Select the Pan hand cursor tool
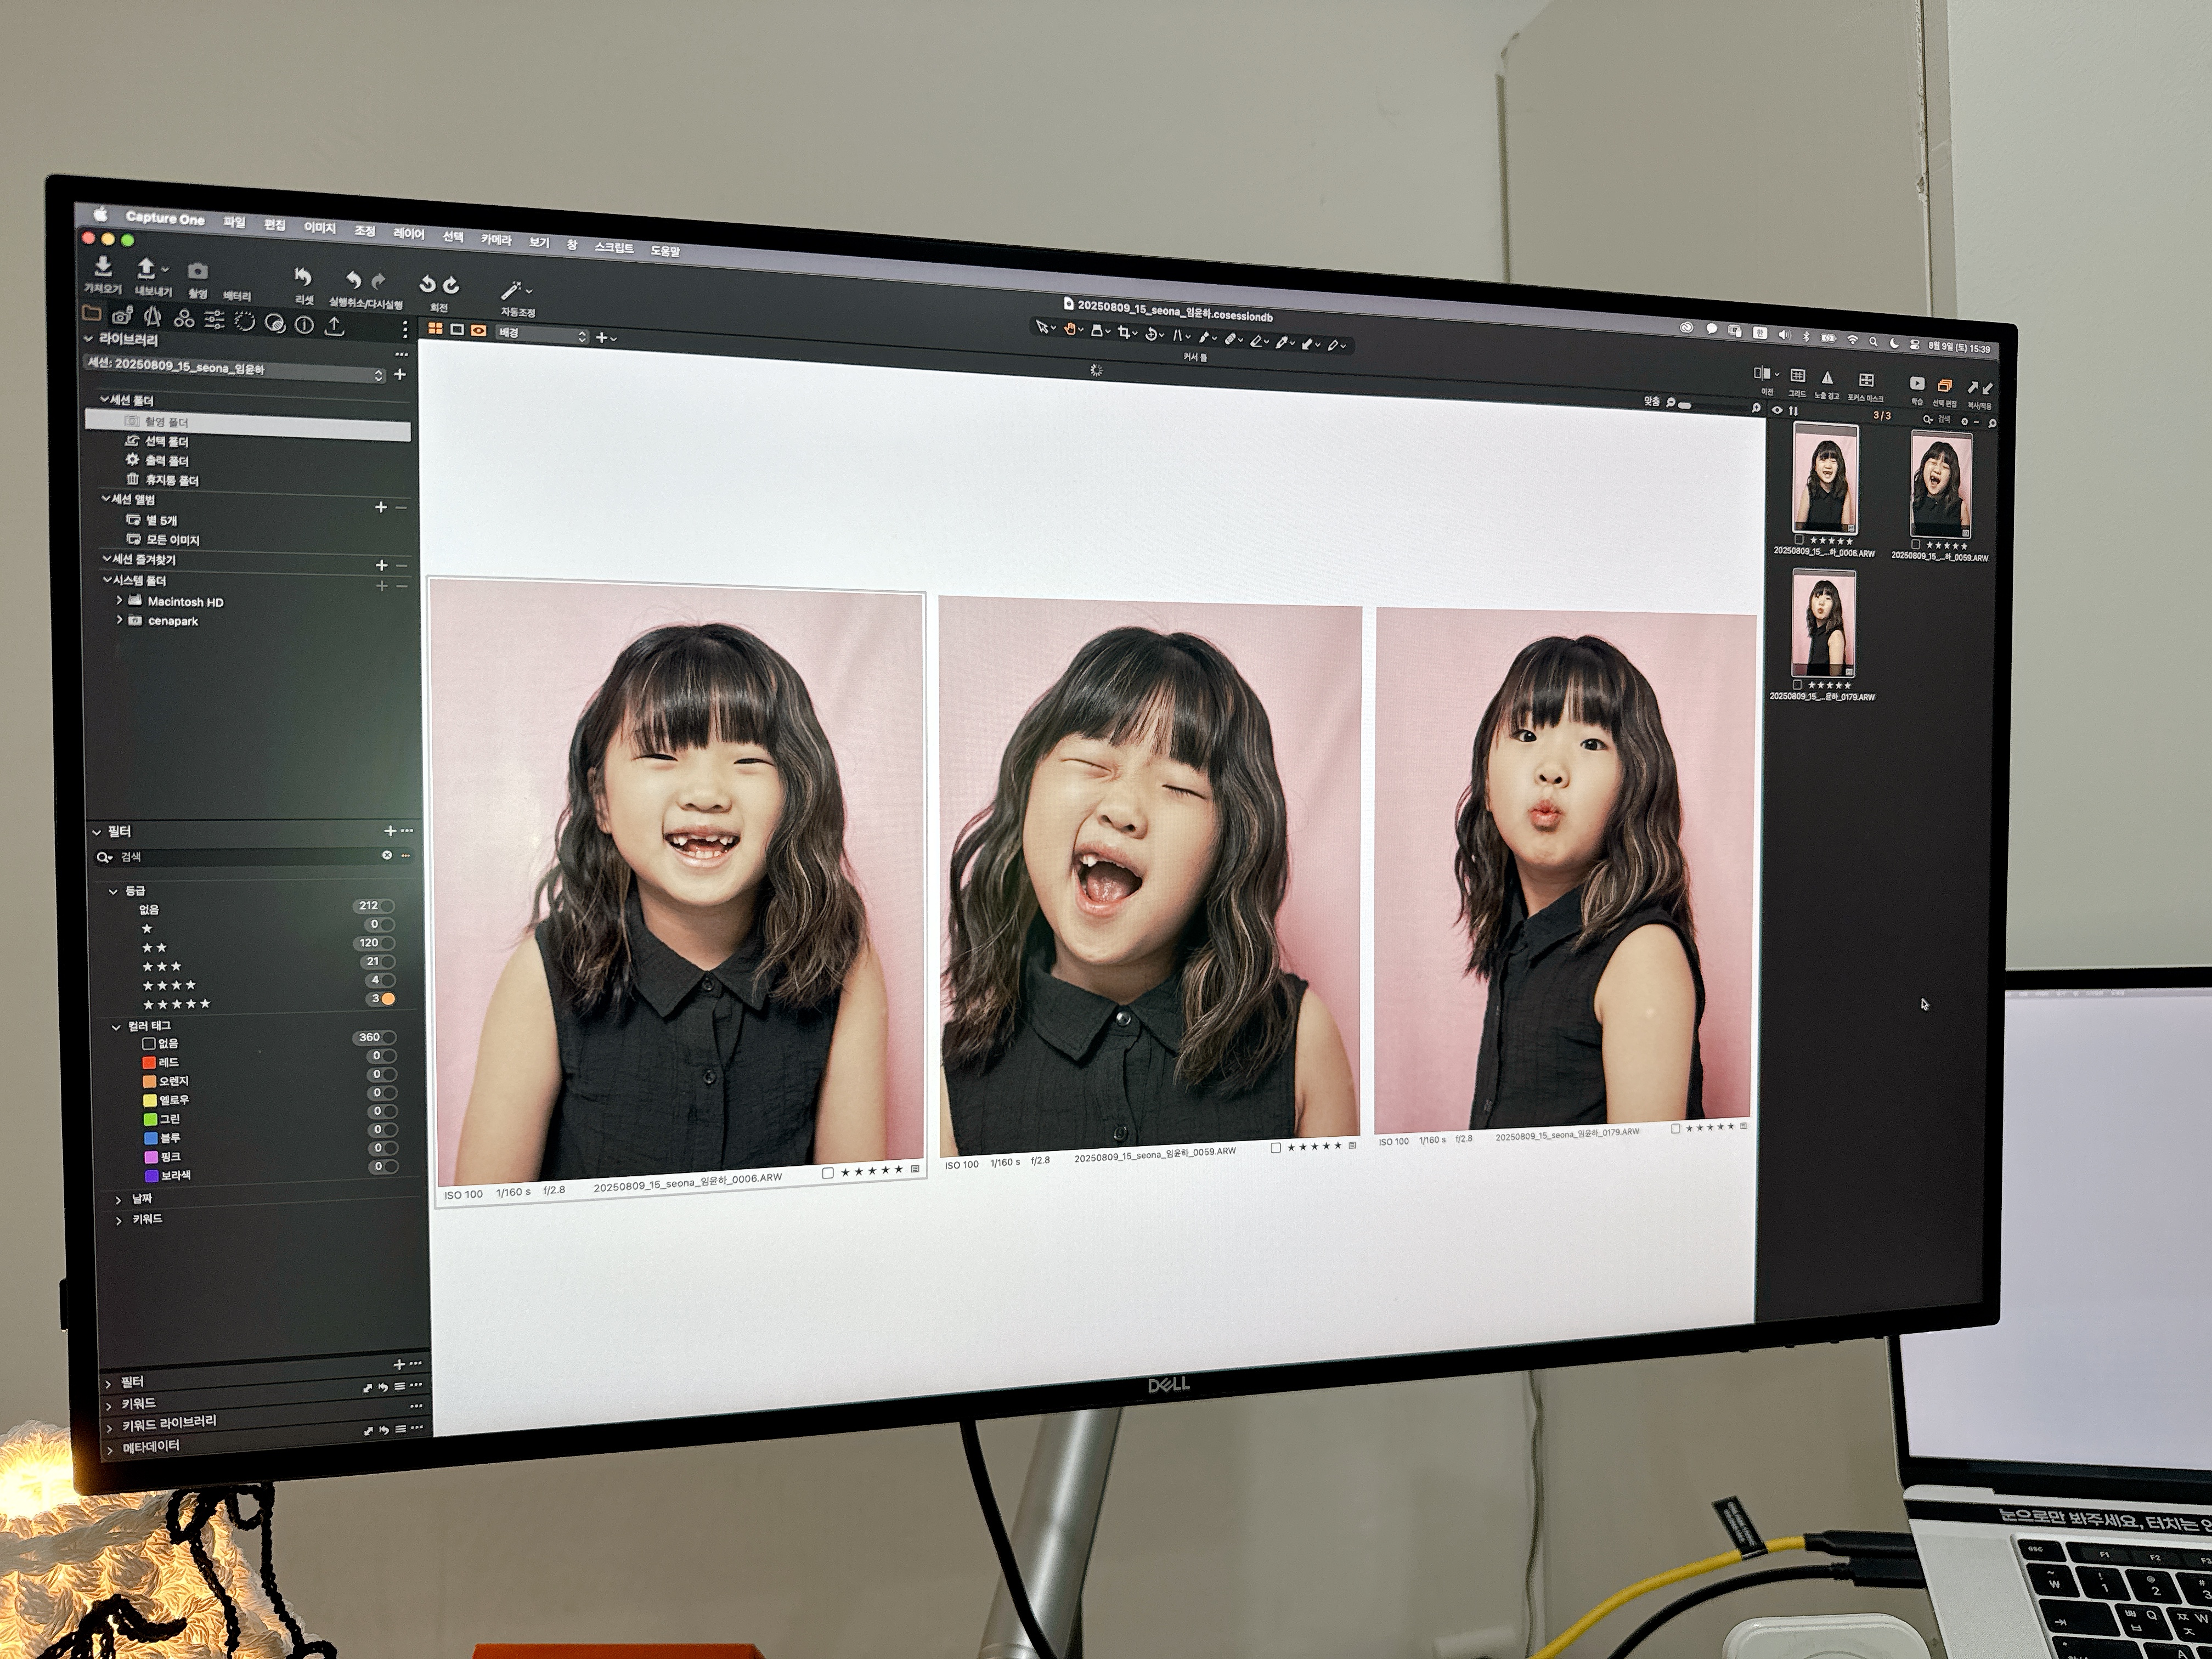Image resolution: width=2212 pixels, height=1659 pixels. click(x=1070, y=330)
